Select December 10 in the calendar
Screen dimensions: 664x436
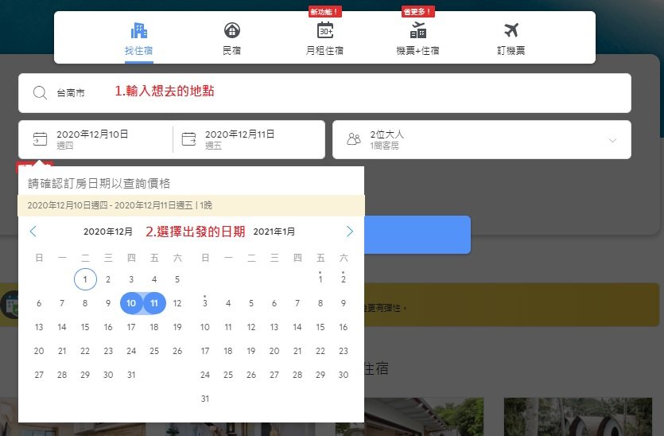(131, 303)
